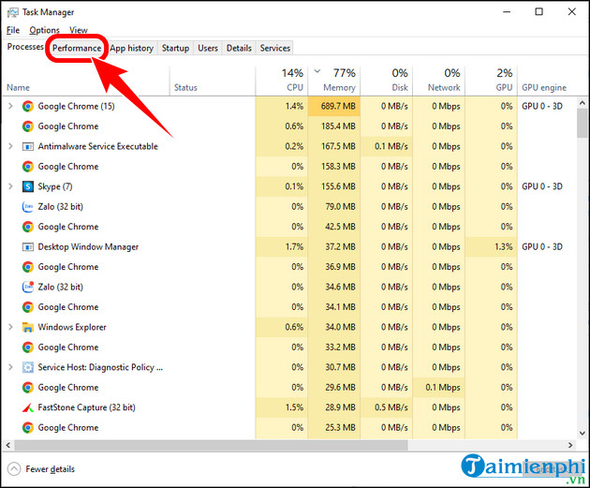The width and height of the screenshot is (590, 488).
Task: Click the Skype (7) icon
Action: [x=27, y=186]
